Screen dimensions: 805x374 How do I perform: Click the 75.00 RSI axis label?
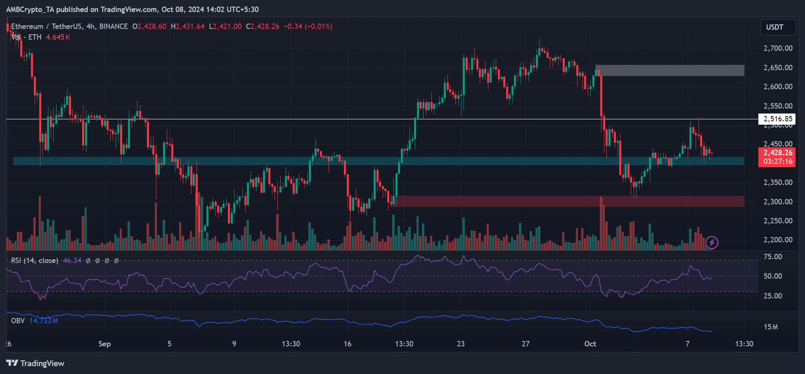[x=773, y=257]
